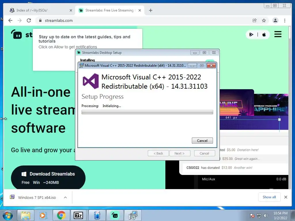Click Show all downloads
The width and height of the screenshot is (295, 221).
click(x=269, y=197)
